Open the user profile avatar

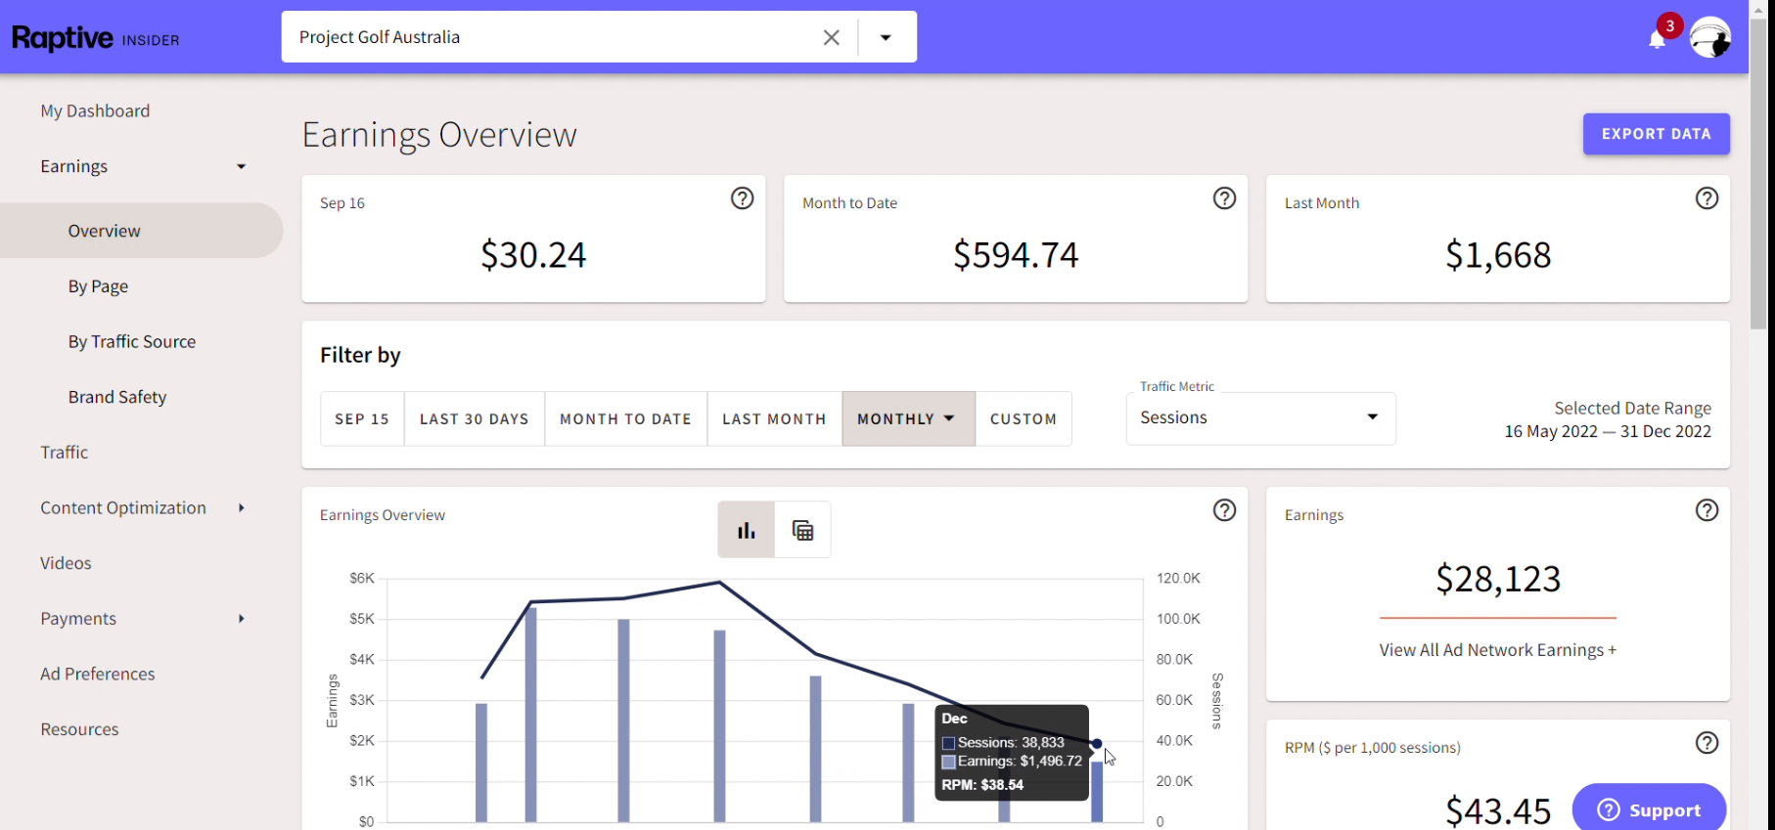coord(1710,37)
